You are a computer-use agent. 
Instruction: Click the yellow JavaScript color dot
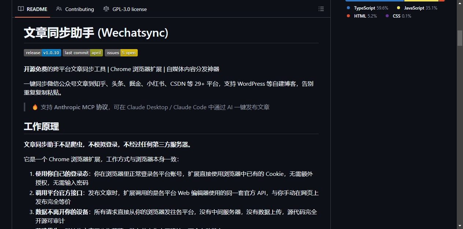[399, 8]
